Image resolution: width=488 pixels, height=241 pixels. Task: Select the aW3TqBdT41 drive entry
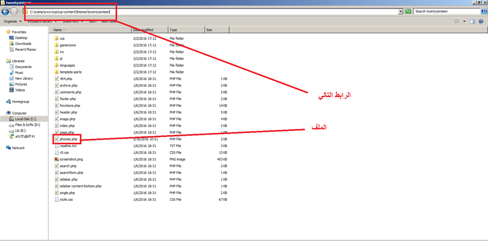click(25, 137)
